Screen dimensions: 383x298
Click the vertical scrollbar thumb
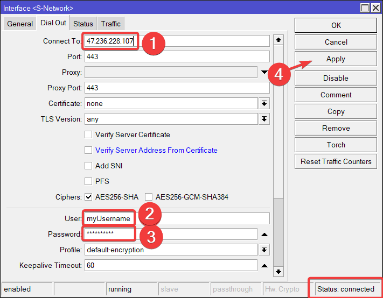click(x=278, y=232)
